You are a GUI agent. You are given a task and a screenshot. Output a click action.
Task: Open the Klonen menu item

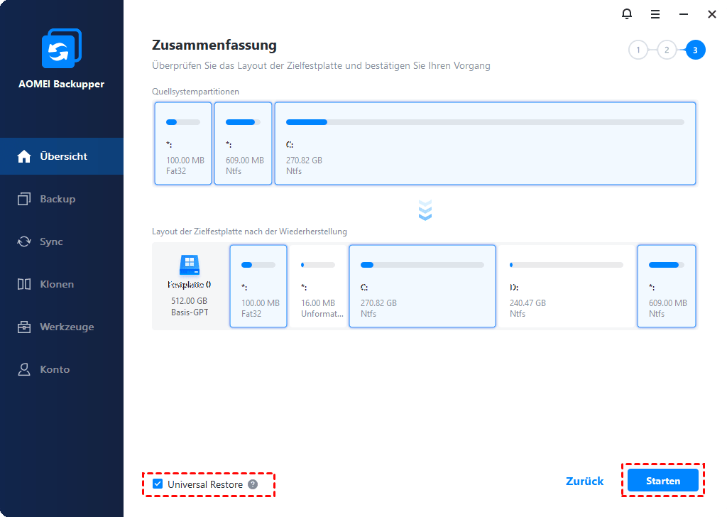point(62,284)
